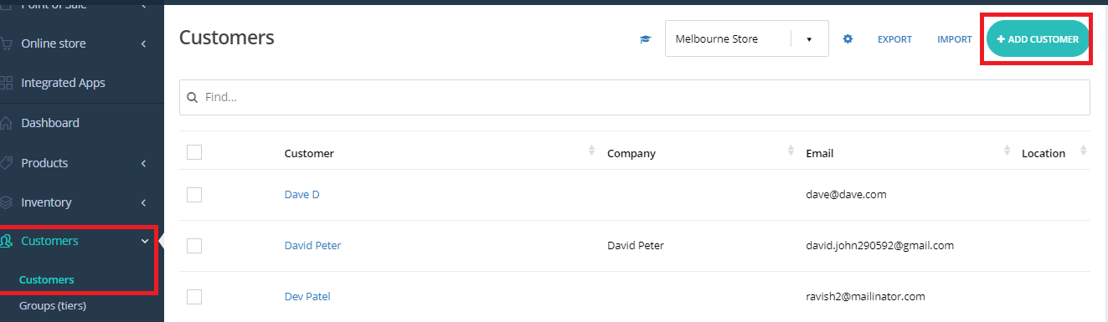The width and height of the screenshot is (1108, 322).
Task: Click the search magnifier icon
Action: [x=192, y=97]
